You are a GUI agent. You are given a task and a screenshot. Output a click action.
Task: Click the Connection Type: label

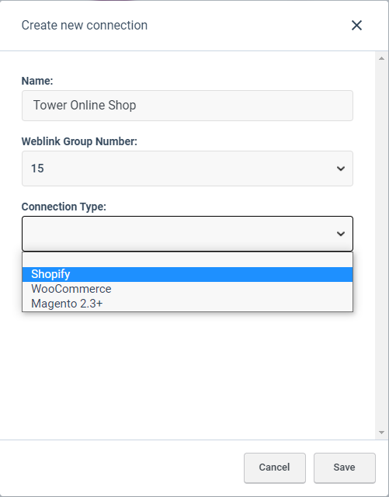pos(64,207)
